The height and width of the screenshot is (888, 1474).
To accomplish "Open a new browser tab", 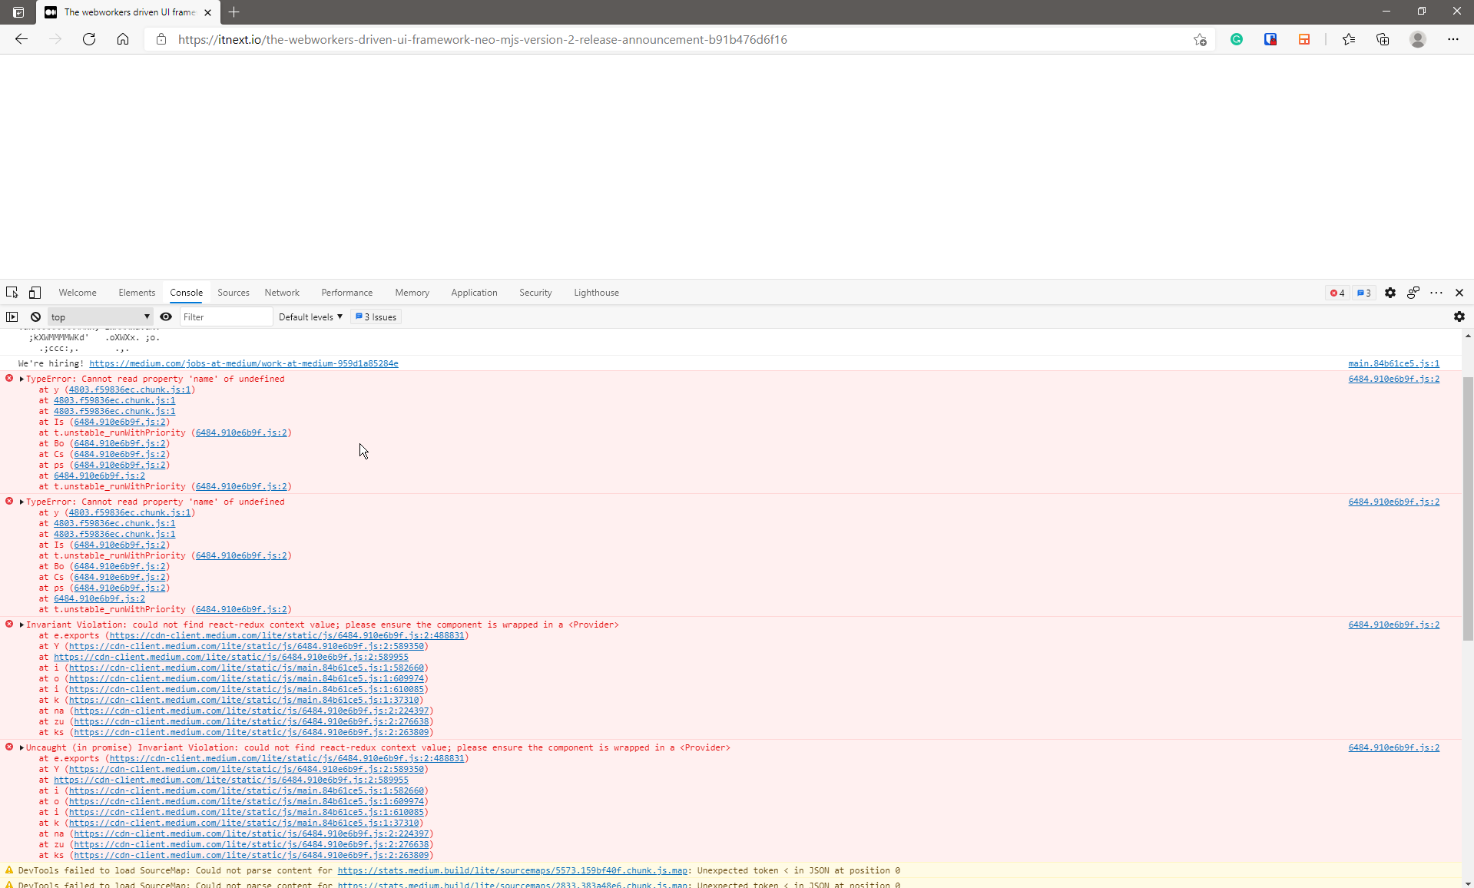I will (x=234, y=12).
